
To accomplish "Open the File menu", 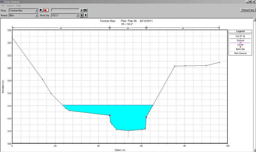I will 3,6.
